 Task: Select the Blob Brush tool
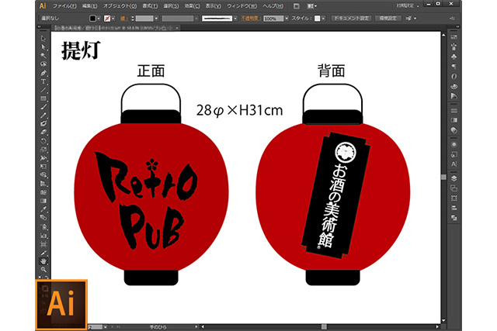pos(43,124)
